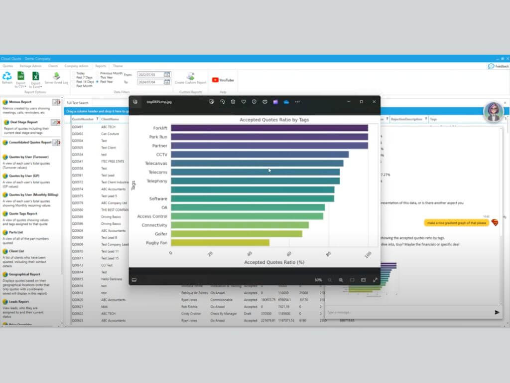Open the Theme ribbon tab
The width and height of the screenshot is (510, 383).
118,66
